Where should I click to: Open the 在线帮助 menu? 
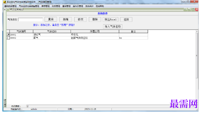[100, 6]
